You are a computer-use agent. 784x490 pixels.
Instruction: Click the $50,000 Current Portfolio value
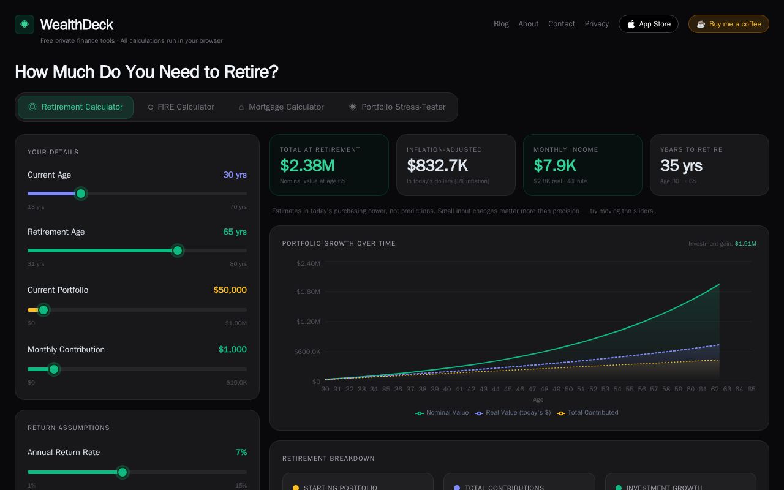pos(230,290)
